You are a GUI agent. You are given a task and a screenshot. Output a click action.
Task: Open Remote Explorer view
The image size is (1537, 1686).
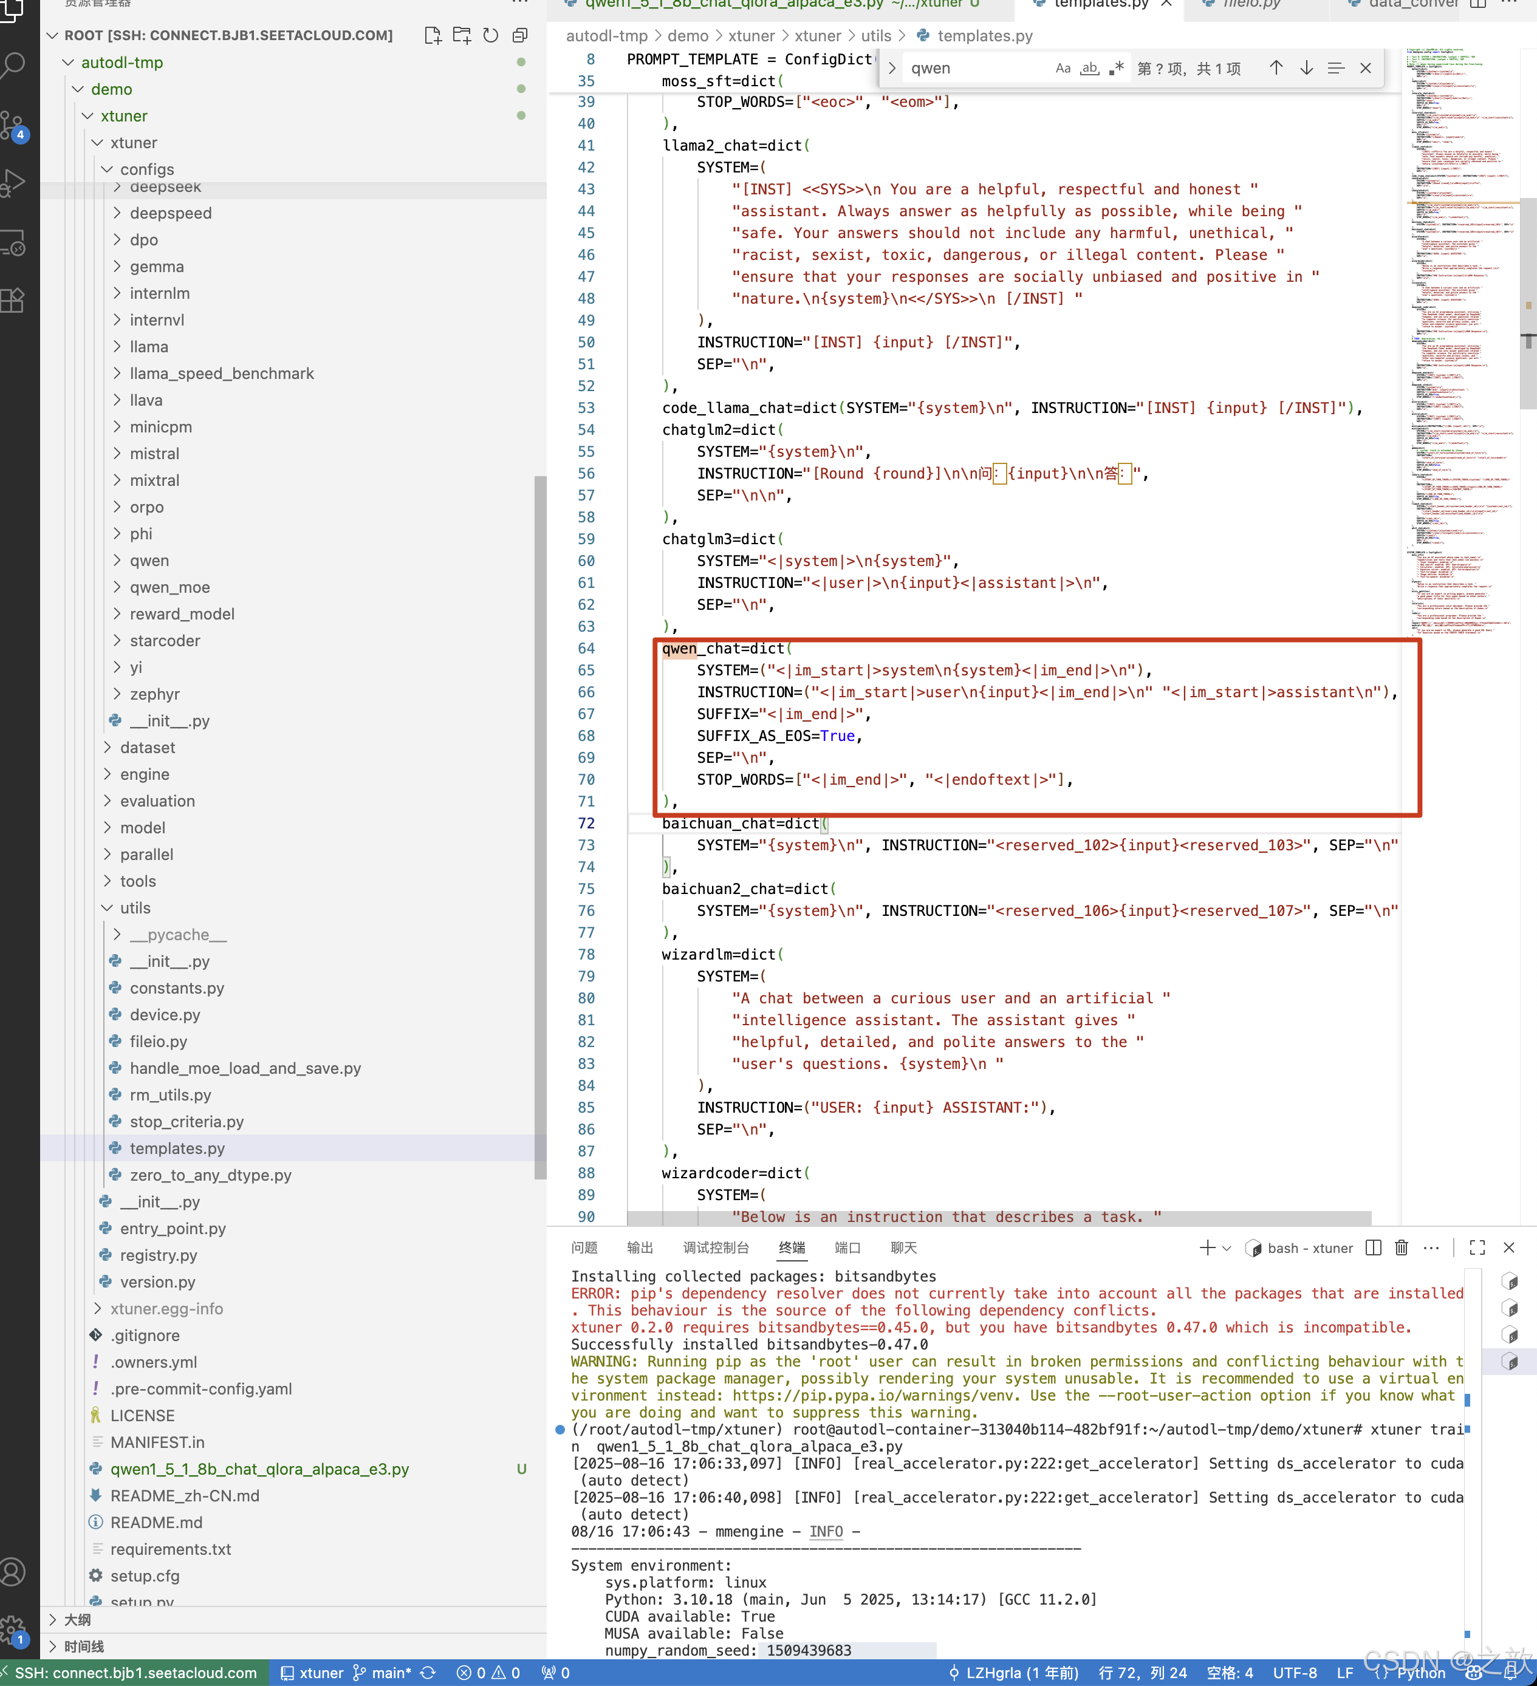pyautogui.click(x=13, y=242)
